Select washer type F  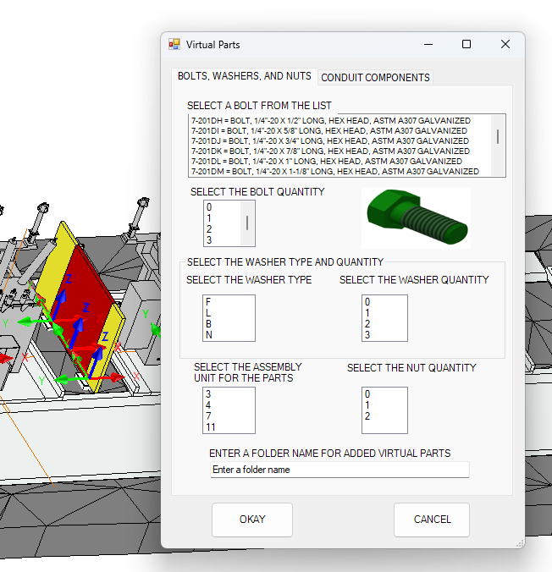229,302
